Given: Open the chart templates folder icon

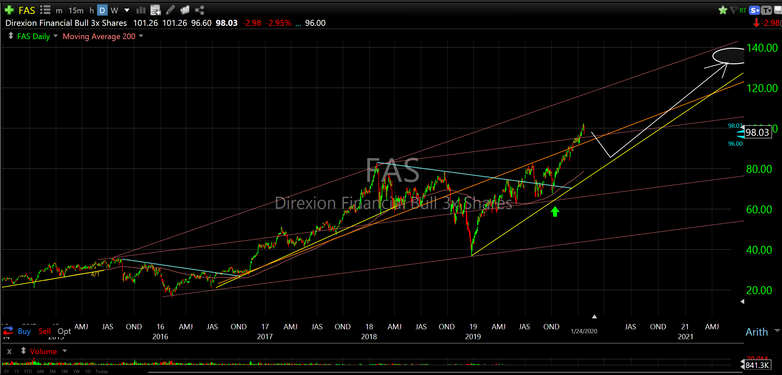Looking at the screenshot, I should (185, 10).
